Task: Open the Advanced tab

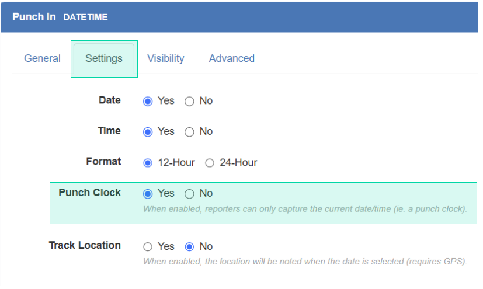Action: tap(231, 58)
